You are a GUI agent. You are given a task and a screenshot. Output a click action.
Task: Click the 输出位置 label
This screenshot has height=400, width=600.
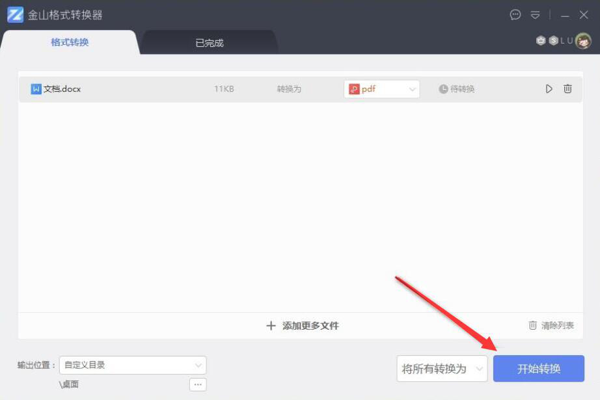[36, 365]
